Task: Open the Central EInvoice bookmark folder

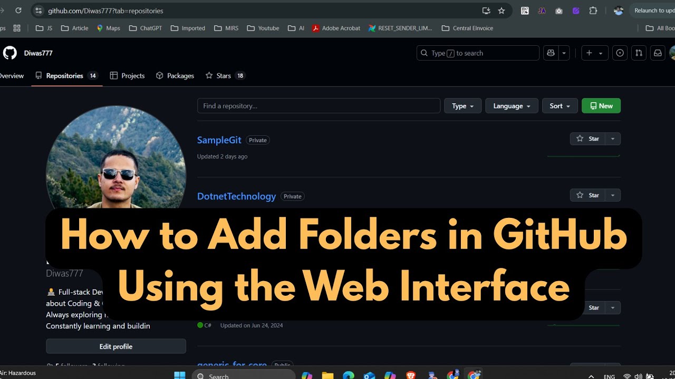Action: tap(468, 28)
